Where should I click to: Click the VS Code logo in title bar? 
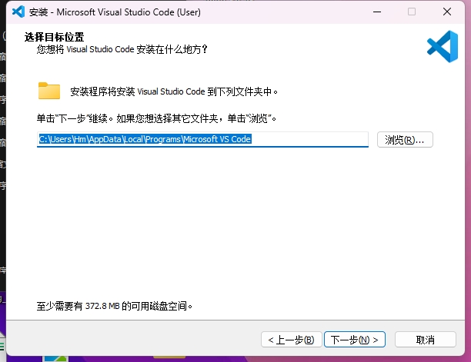pyautogui.click(x=18, y=12)
